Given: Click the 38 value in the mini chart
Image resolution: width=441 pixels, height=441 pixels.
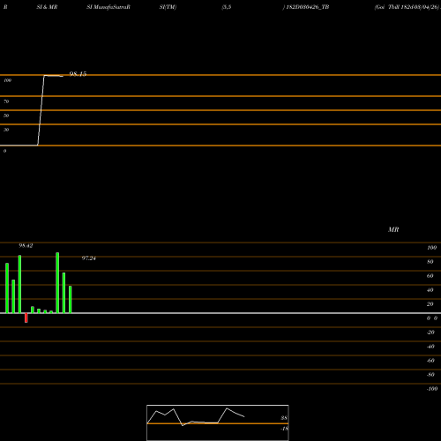Looking at the screenshot, I should [284, 418].
